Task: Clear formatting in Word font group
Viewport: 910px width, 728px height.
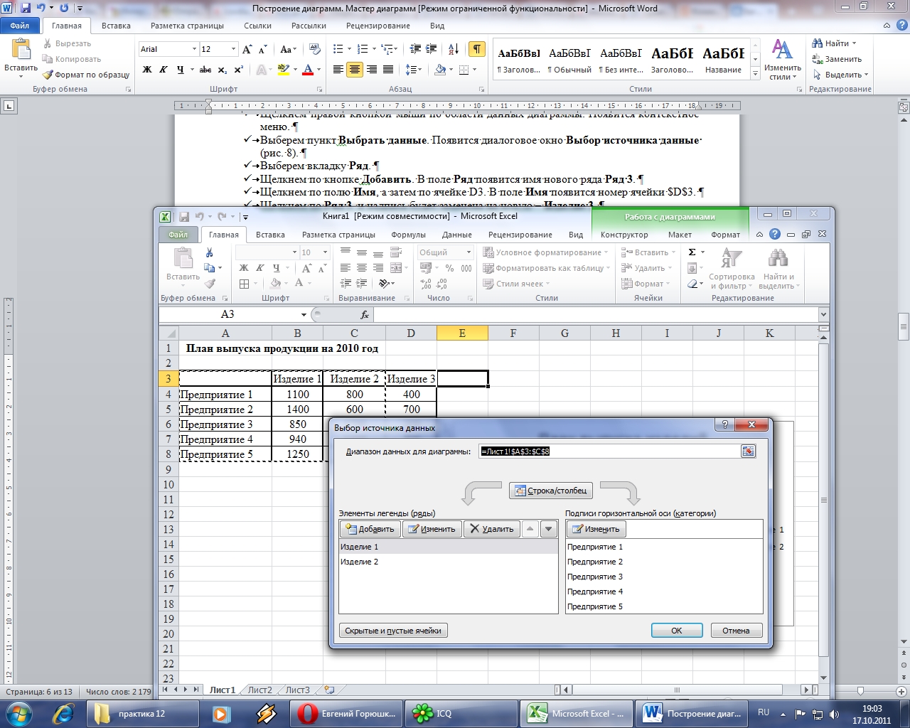Action: (314, 49)
